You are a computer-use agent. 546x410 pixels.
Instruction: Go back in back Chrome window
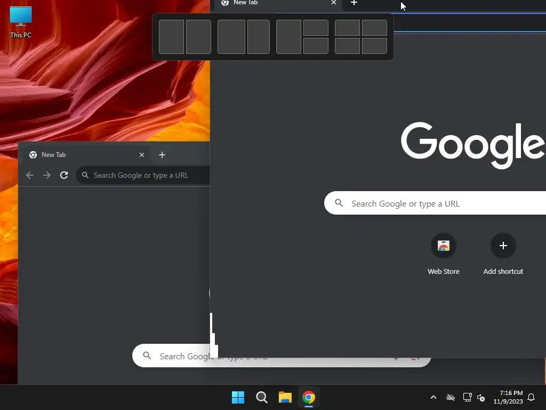tap(30, 175)
